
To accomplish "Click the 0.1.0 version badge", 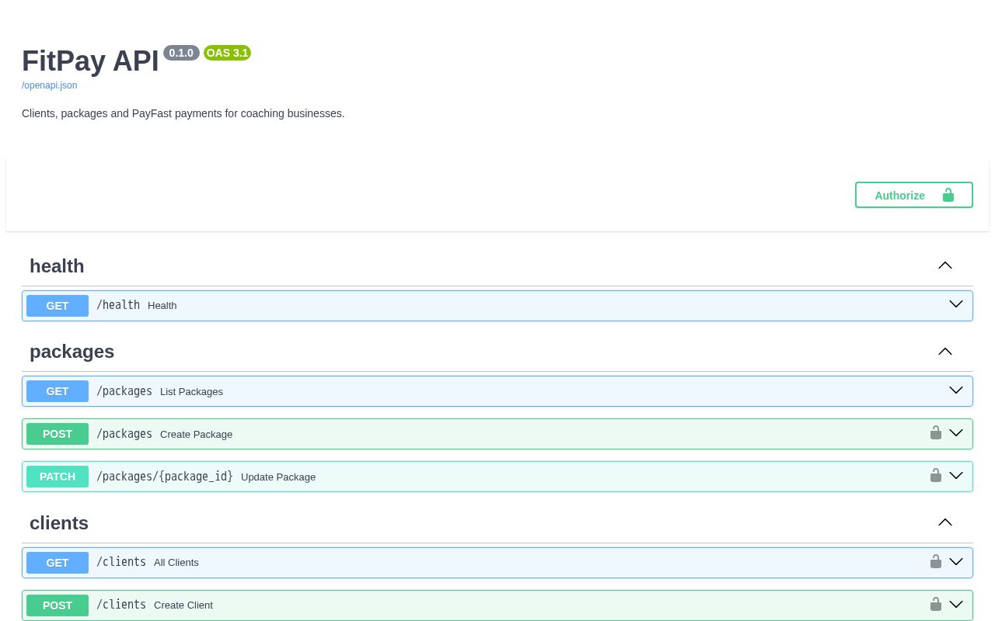I will 181,53.
